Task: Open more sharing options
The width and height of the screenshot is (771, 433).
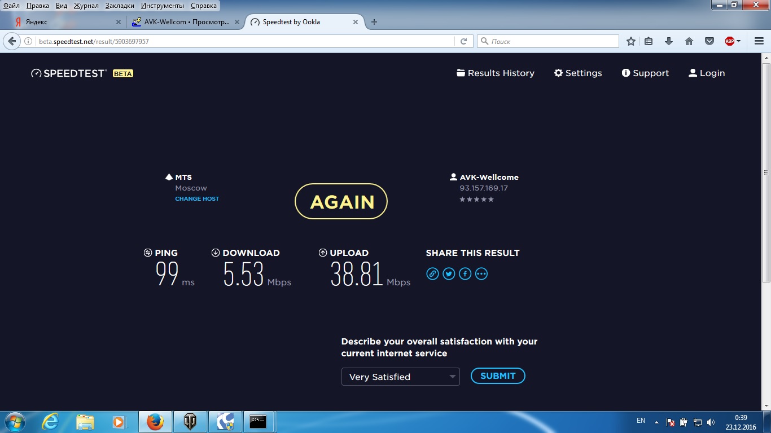Action: [x=481, y=274]
